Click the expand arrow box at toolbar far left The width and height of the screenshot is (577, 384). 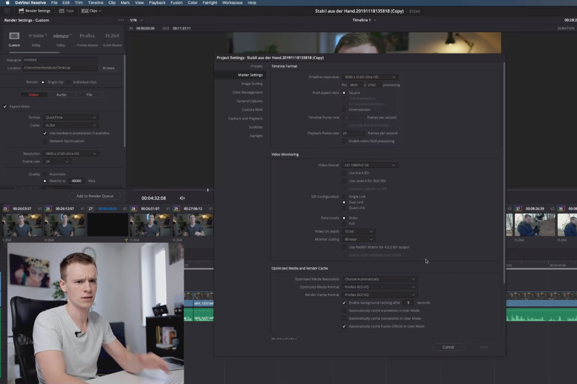click(7, 11)
